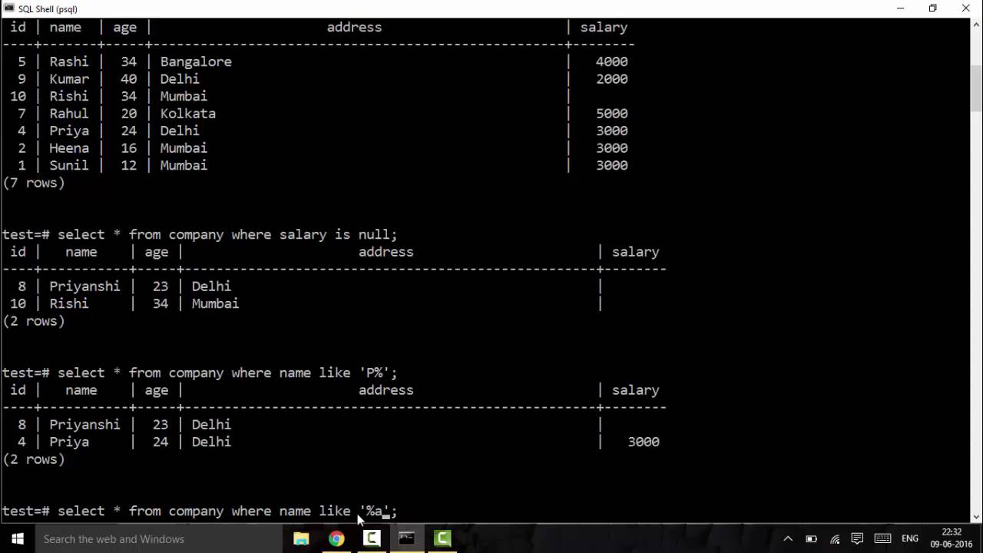Click salary 2000 for Kumar
The width and height of the screenshot is (983, 553).
[611, 79]
